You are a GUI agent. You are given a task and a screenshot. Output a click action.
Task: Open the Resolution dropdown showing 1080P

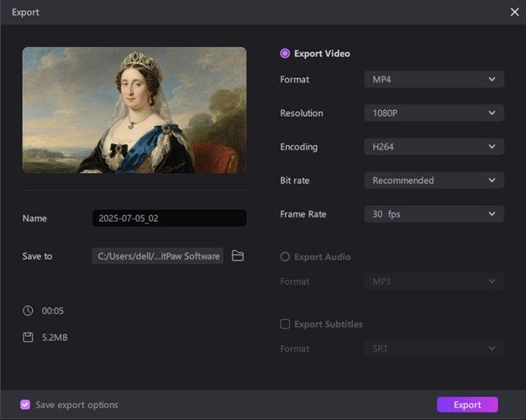click(434, 113)
